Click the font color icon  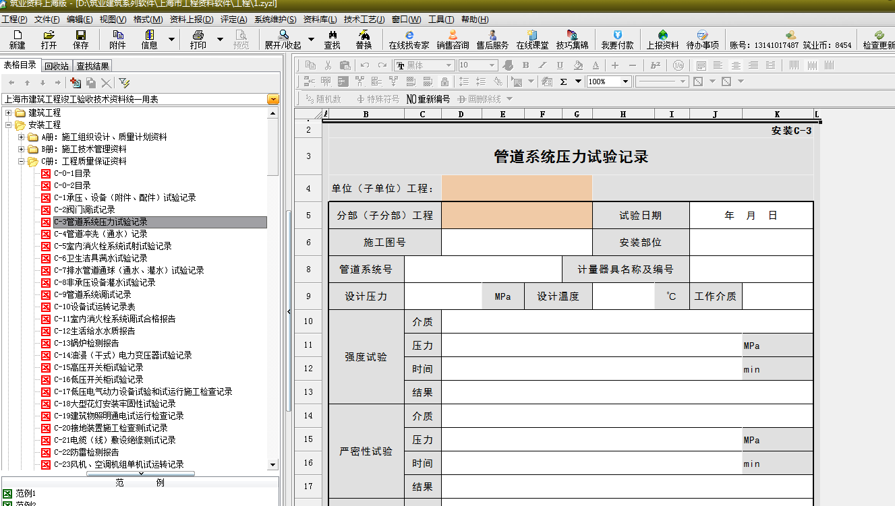coord(595,65)
